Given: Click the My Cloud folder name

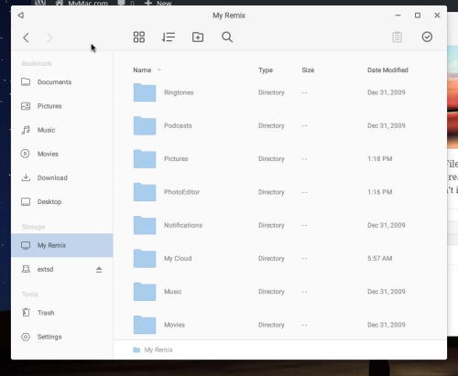Looking at the screenshot, I should 178,259.
